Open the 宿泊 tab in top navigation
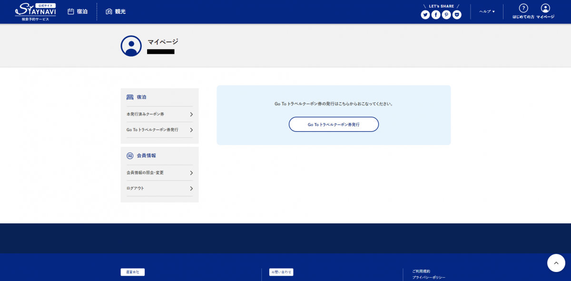This screenshot has width=571, height=281. pyautogui.click(x=78, y=11)
